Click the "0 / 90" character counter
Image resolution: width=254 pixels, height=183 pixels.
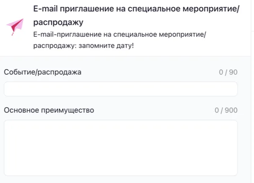pos(228,72)
